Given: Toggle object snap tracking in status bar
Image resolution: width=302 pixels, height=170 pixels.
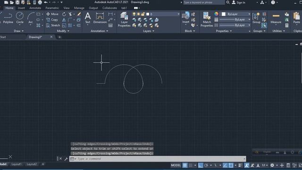Looking at the screenshot, I should click(225, 165).
